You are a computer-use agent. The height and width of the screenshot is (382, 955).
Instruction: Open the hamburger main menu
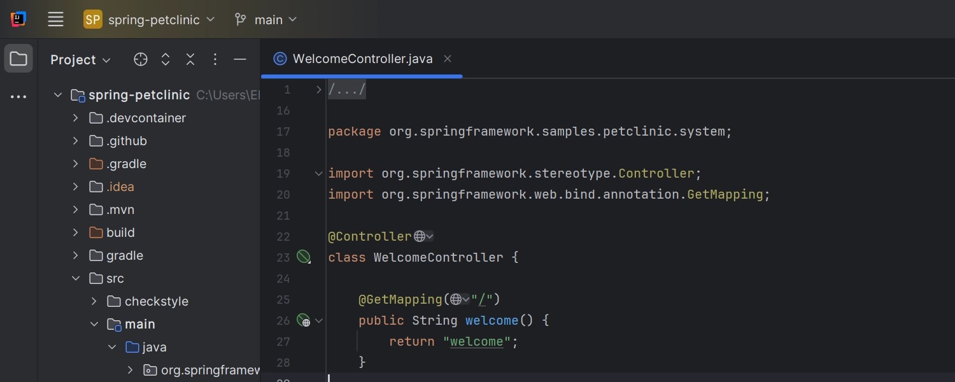coord(55,19)
